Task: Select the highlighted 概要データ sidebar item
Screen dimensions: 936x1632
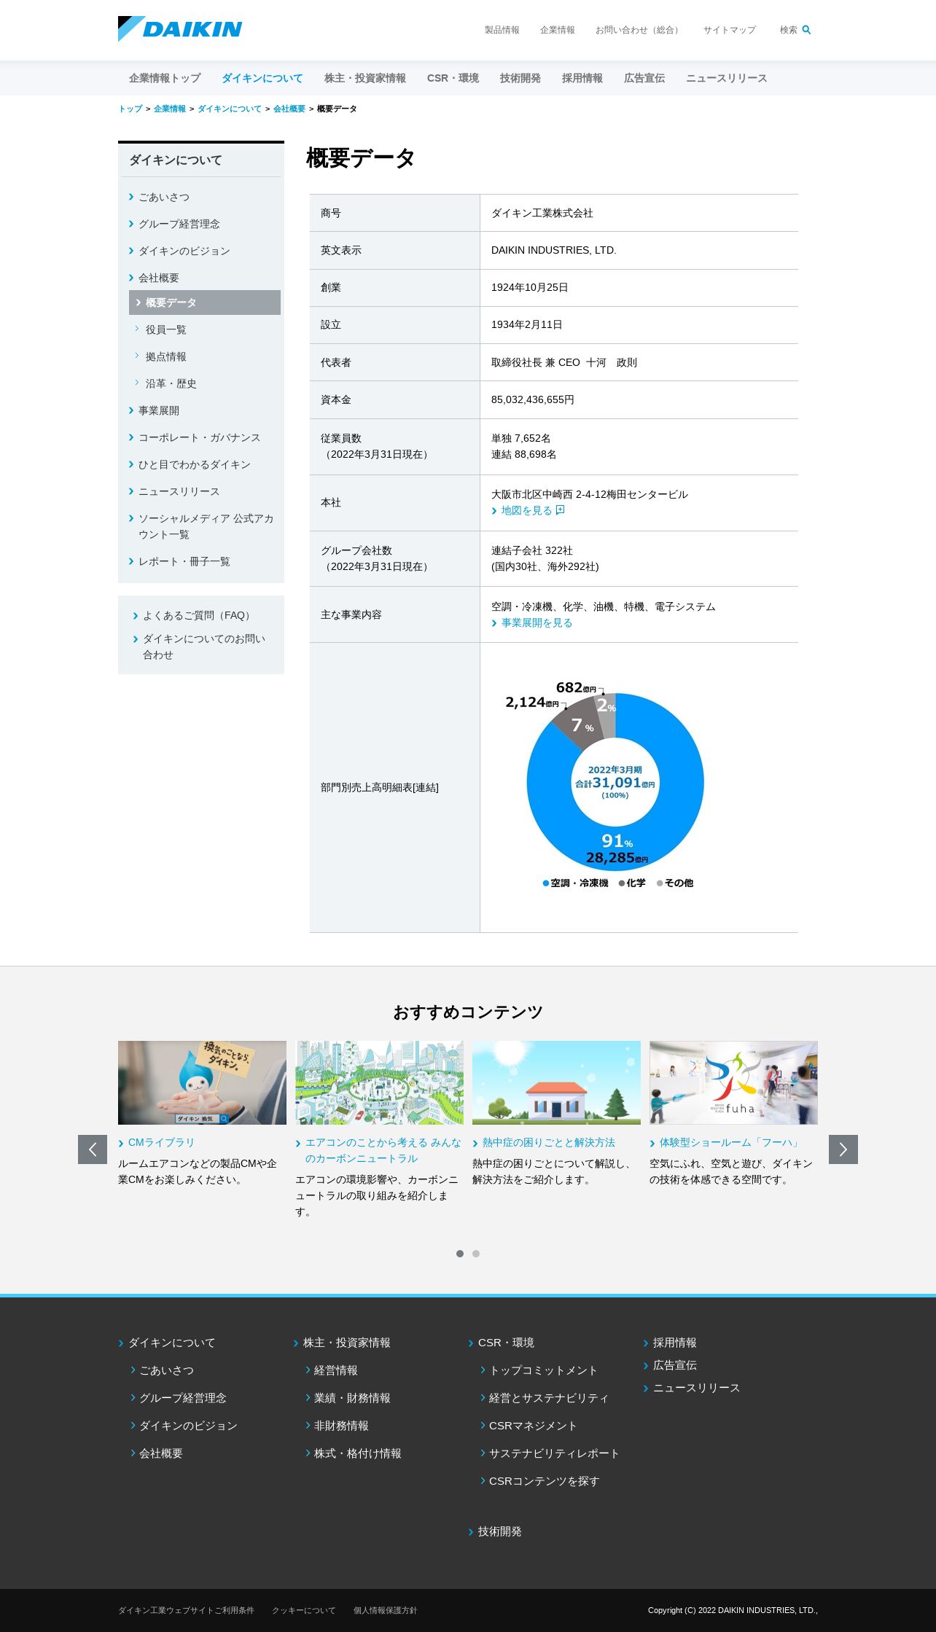Action: coord(205,302)
